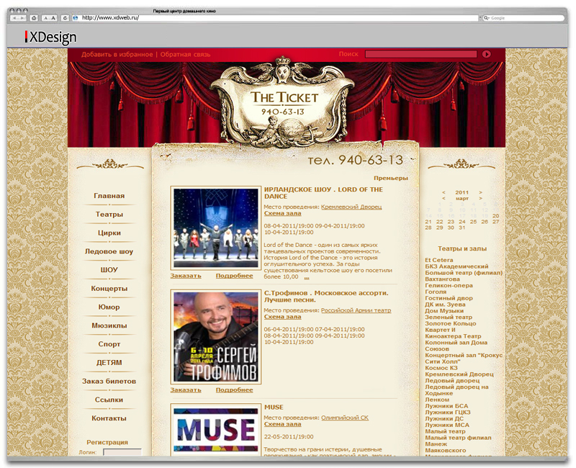Click Подробнее under the Трофимов poster
Viewport: 576px width, 468px height.
point(235,390)
